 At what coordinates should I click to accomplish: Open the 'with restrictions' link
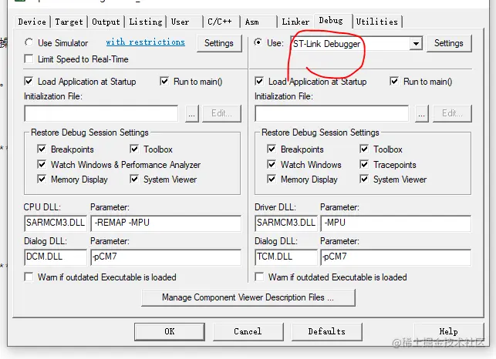click(146, 42)
